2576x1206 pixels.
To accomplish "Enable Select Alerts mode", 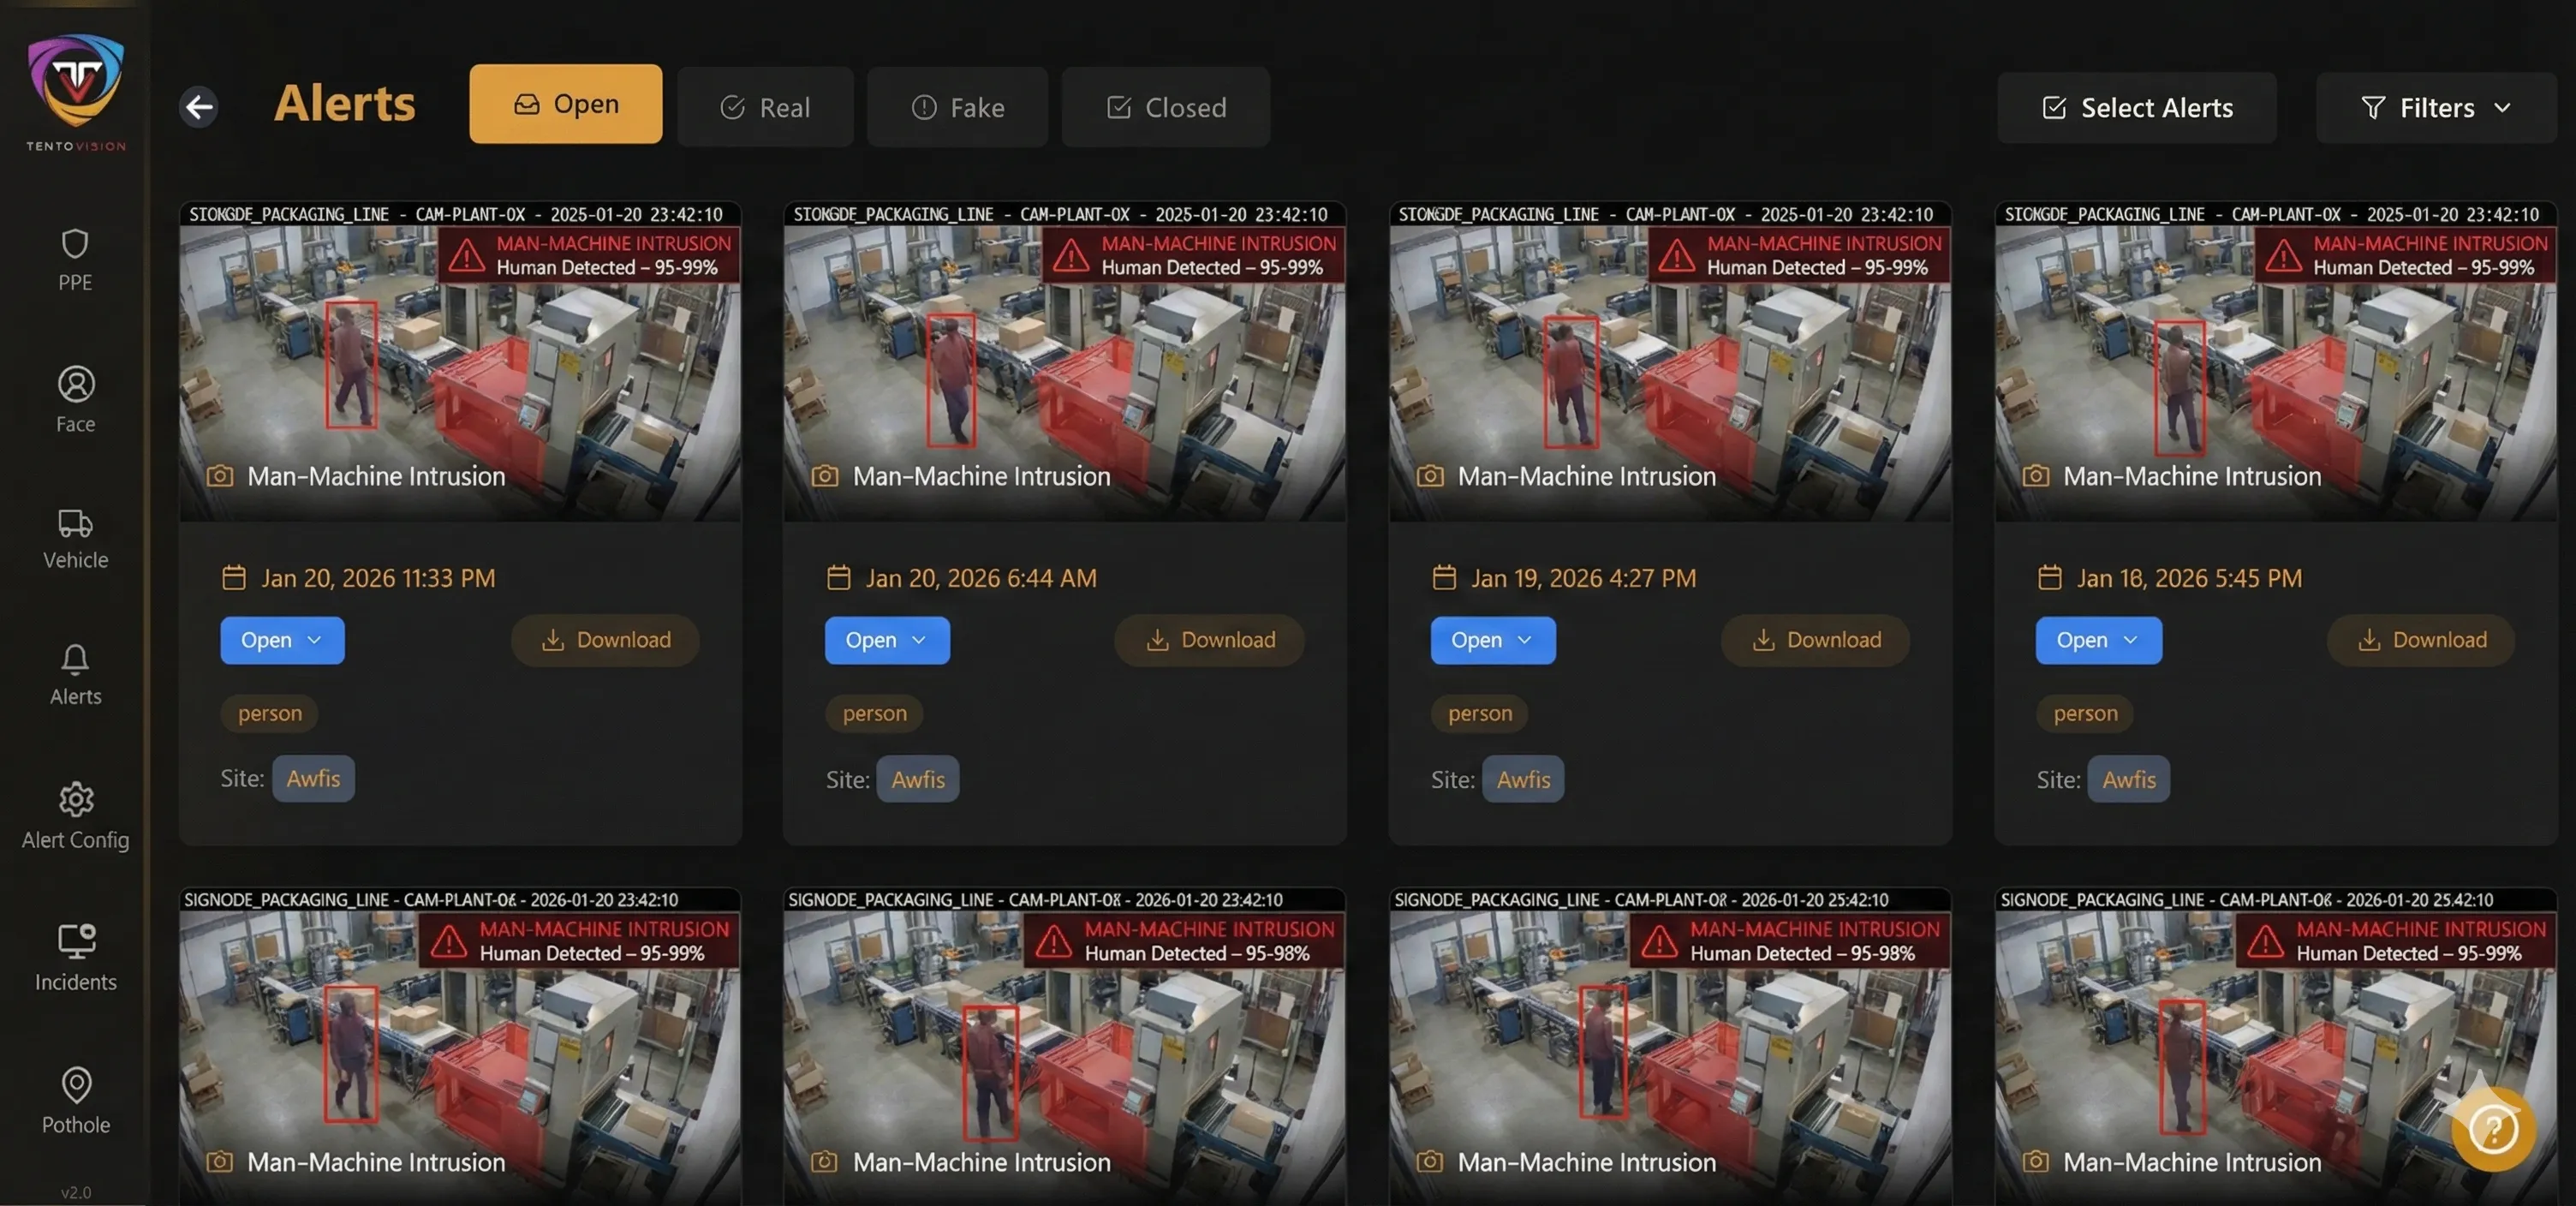I will tap(2137, 107).
